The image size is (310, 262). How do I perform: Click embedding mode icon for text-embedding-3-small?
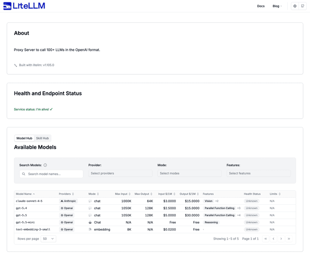tap(90, 230)
